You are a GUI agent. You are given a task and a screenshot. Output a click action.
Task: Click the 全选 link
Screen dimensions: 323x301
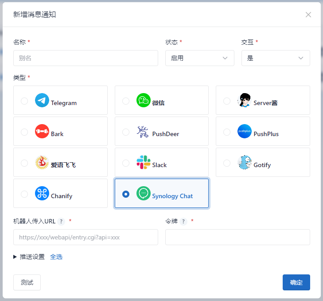click(56, 257)
